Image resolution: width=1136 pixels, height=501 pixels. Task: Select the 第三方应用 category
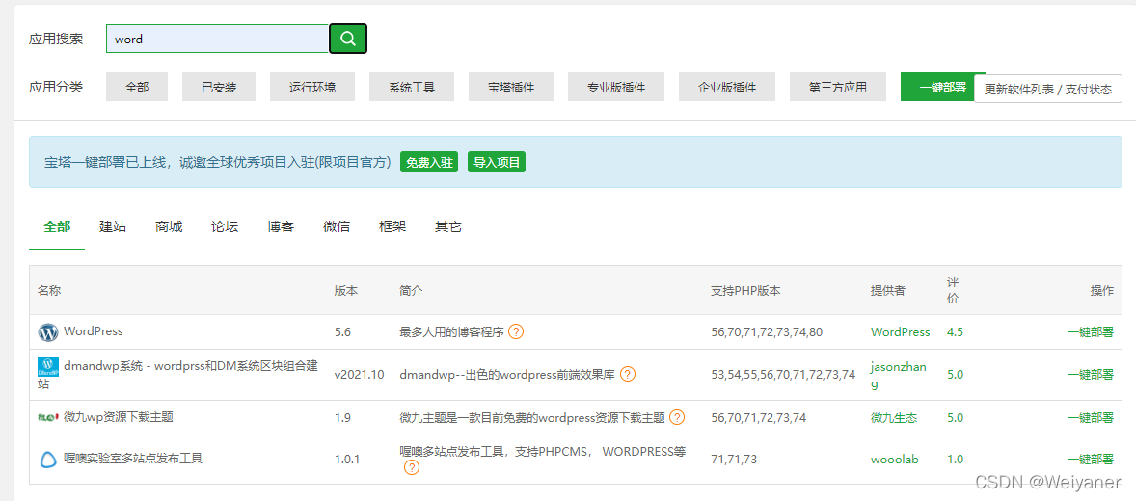[x=837, y=87]
